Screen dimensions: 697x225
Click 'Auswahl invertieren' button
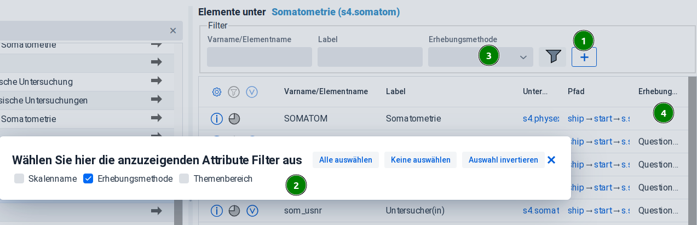click(503, 160)
